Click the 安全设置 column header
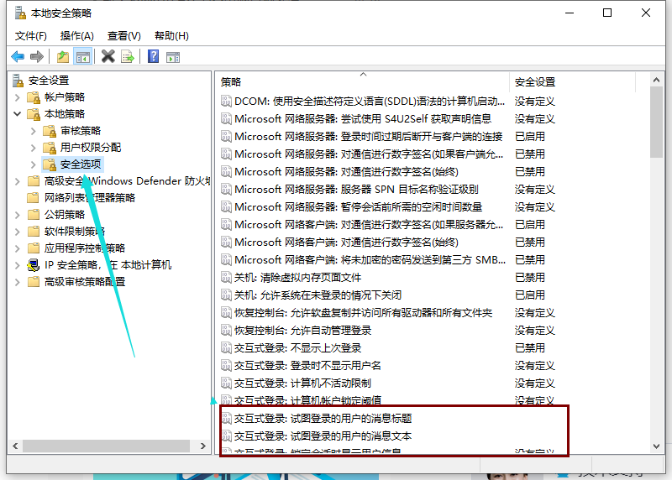Viewport: 672px width, 480px height. (535, 82)
